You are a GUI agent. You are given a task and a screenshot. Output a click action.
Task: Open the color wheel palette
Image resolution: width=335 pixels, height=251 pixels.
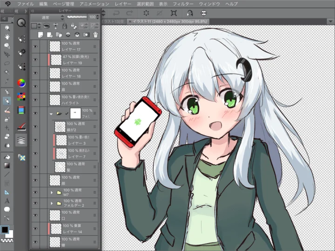coord(21,83)
